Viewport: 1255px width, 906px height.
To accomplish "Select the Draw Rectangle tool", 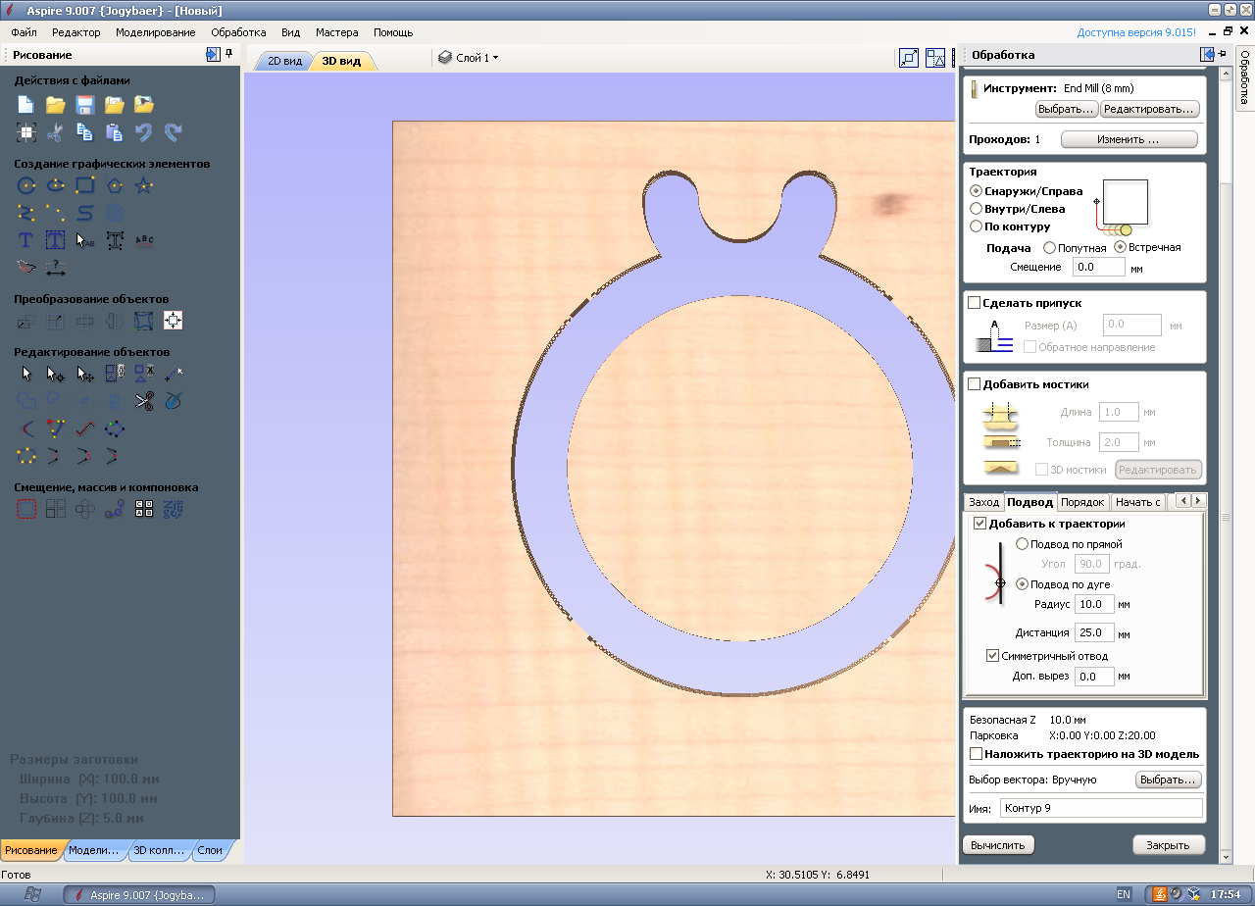I will click(x=85, y=185).
